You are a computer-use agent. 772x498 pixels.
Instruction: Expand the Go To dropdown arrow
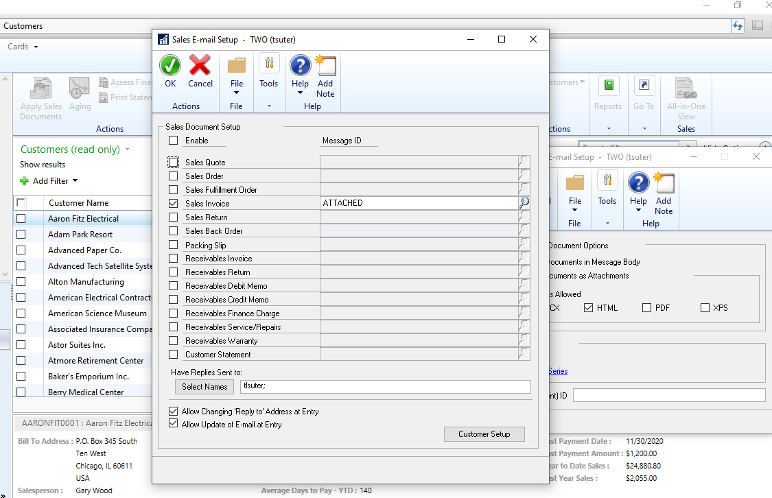click(644, 129)
